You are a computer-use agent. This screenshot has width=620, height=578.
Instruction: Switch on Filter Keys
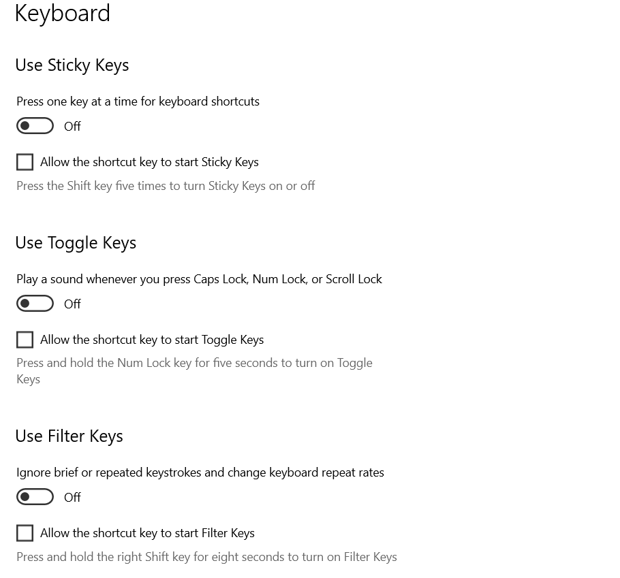click(x=35, y=496)
